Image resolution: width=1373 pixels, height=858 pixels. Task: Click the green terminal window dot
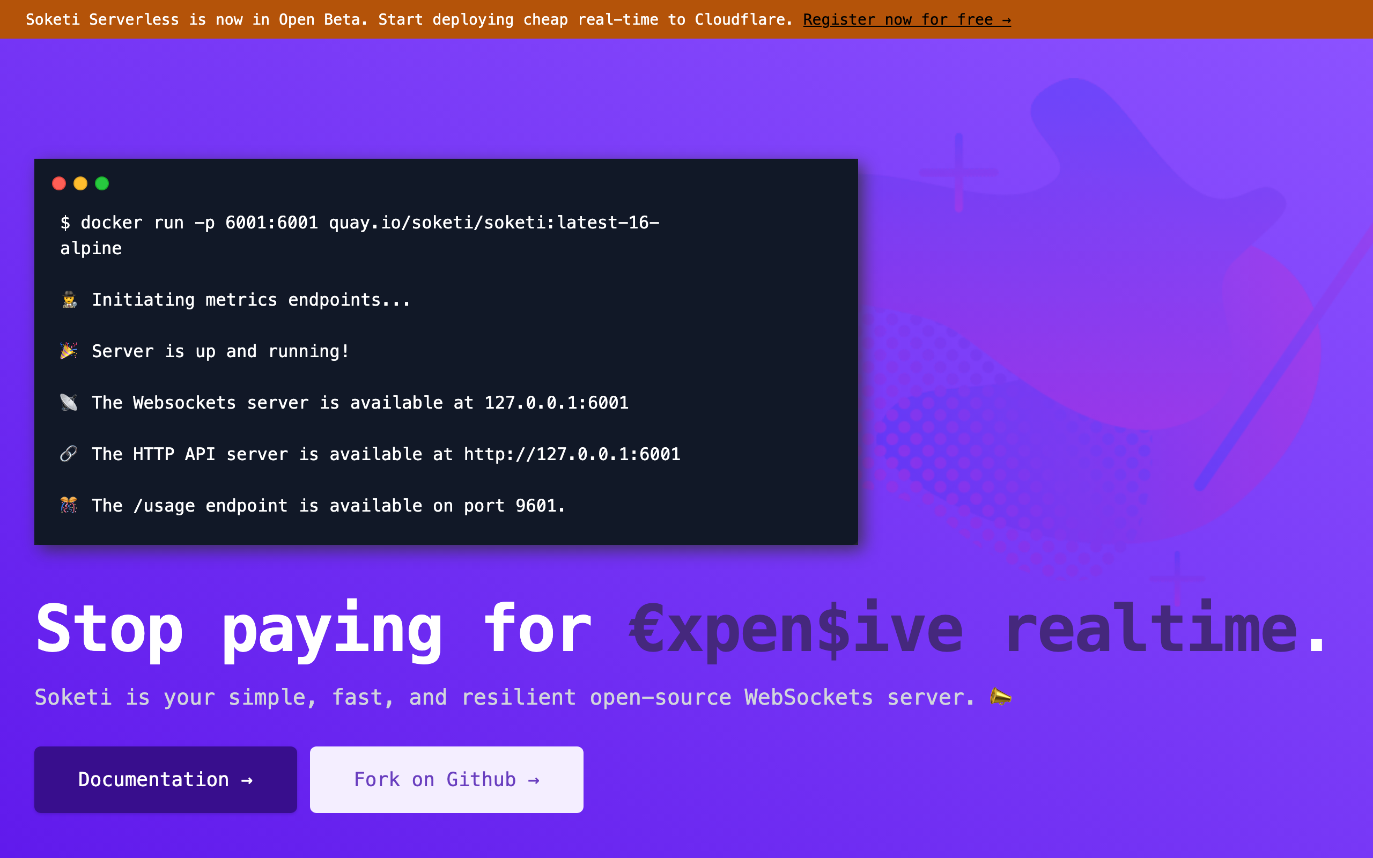pyautogui.click(x=102, y=183)
